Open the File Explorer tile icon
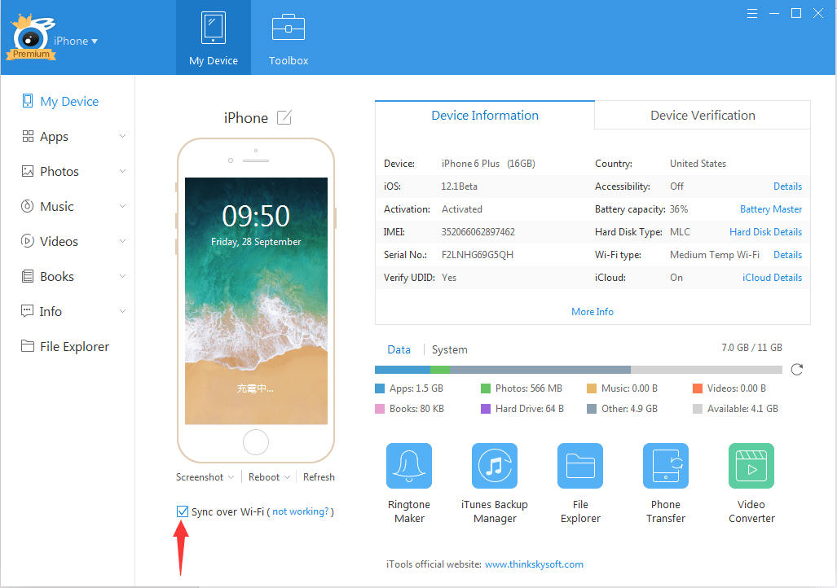 580,466
